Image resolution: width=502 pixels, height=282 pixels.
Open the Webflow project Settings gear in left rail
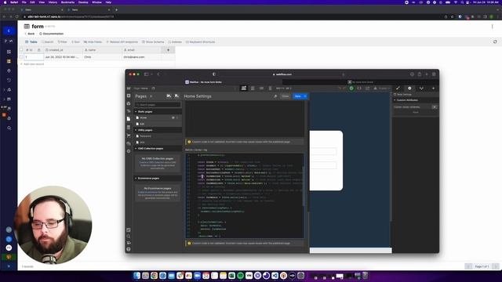click(x=129, y=151)
